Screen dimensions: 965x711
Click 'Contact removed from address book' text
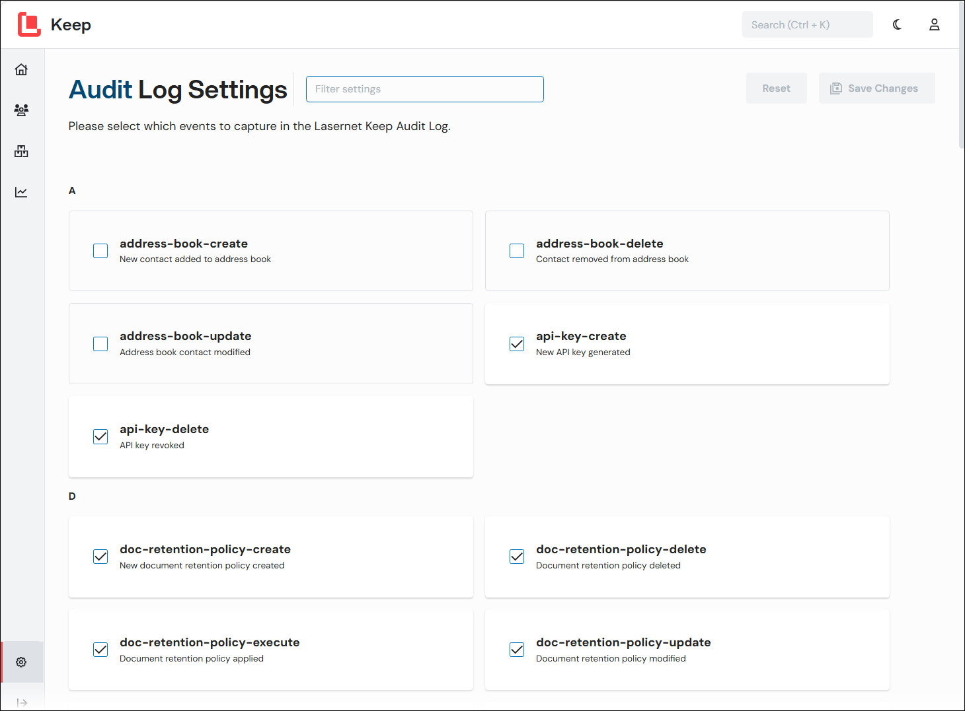612,259
